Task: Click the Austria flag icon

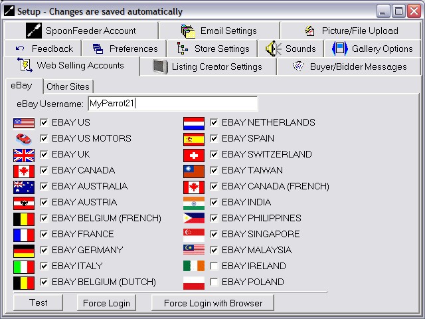Action: 24,203
